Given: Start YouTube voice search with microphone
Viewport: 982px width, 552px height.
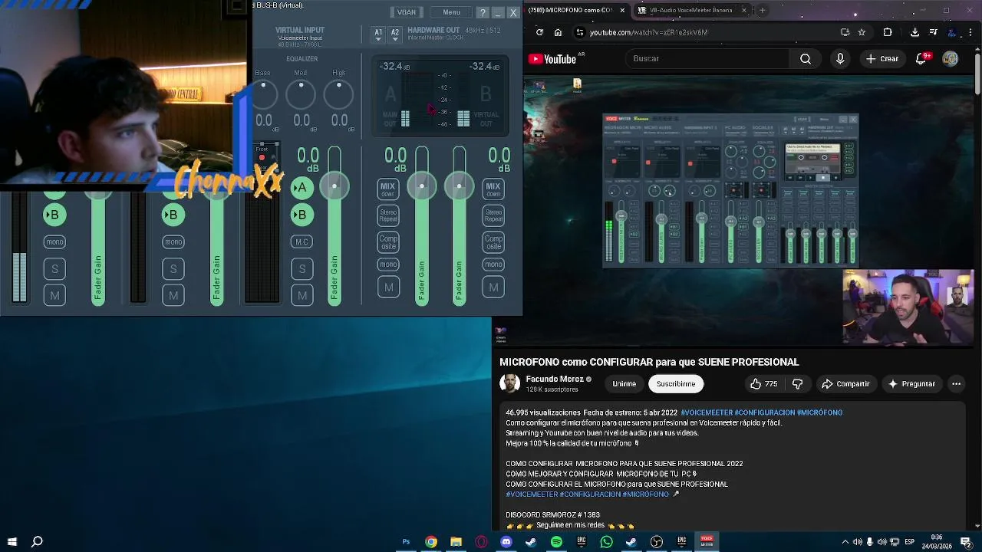Looking at the screenshot, I should click(x=840, y=58).
